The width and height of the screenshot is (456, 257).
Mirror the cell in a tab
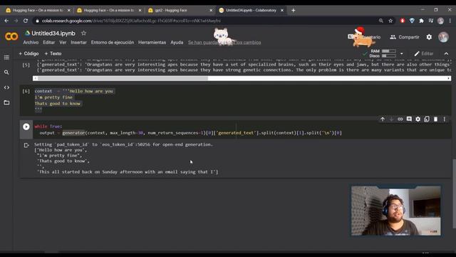[427, 119]
